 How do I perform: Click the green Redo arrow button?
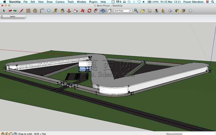pos(15,11)
